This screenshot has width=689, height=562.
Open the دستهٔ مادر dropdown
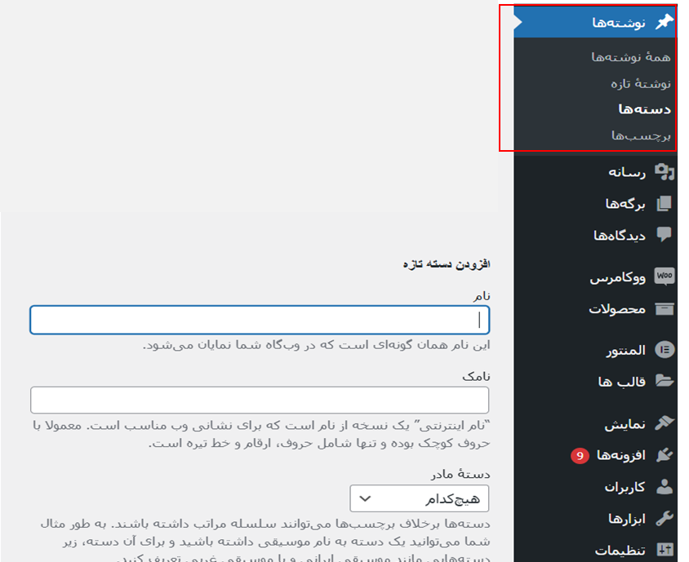coord(420,498)
